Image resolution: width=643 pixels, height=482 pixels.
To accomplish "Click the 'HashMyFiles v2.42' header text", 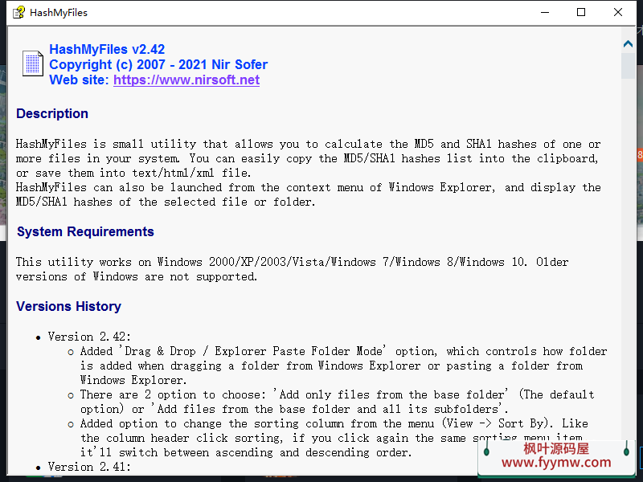I will [x=107, y=50].
